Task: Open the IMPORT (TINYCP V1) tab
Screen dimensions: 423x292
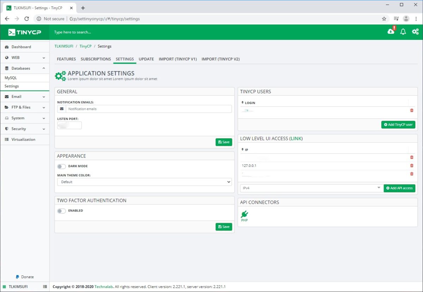Action: [178, 59]
